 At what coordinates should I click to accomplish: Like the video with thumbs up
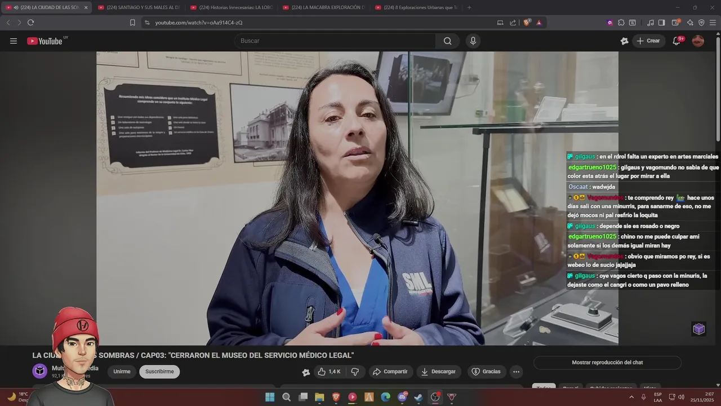[328, 372]
